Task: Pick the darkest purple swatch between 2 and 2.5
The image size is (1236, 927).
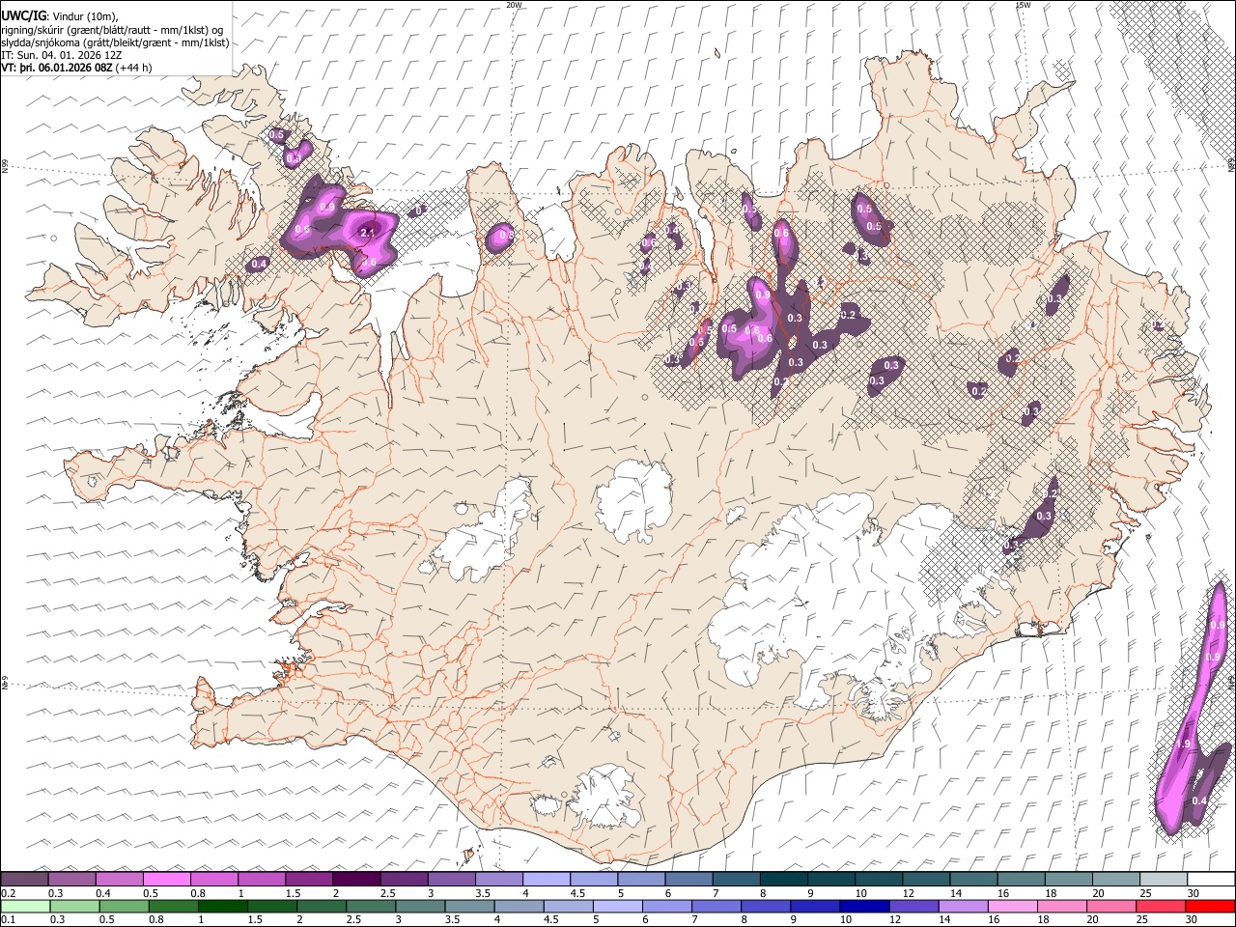Action: point(356,880)
